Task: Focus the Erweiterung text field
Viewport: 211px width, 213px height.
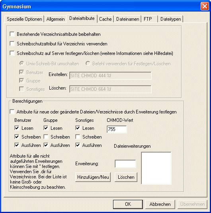Action: pyautogui.click(x=125, y=164)
